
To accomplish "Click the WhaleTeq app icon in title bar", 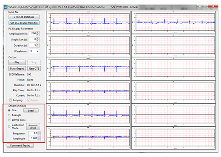I will pyautogui.click(x=6, y=7).
